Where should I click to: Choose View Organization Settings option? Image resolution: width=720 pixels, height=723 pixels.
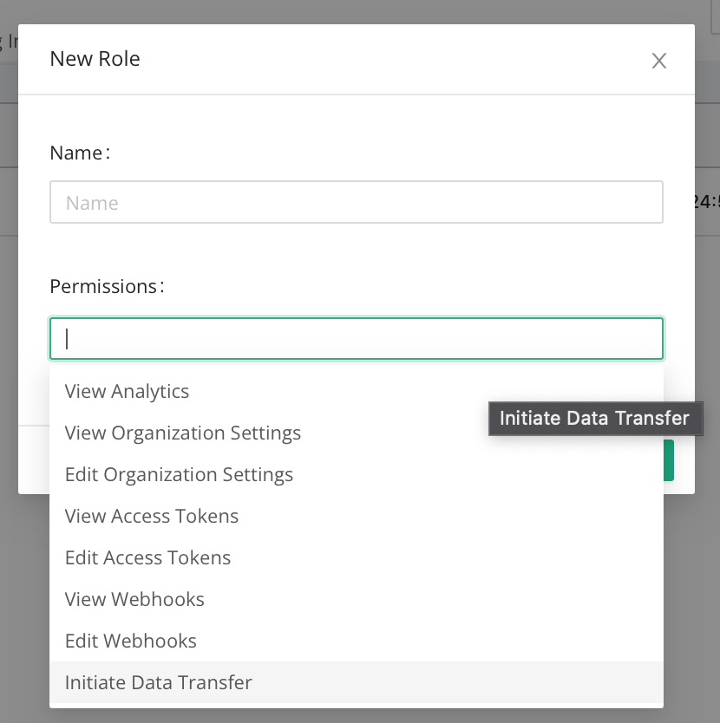[x=183, y=433]
